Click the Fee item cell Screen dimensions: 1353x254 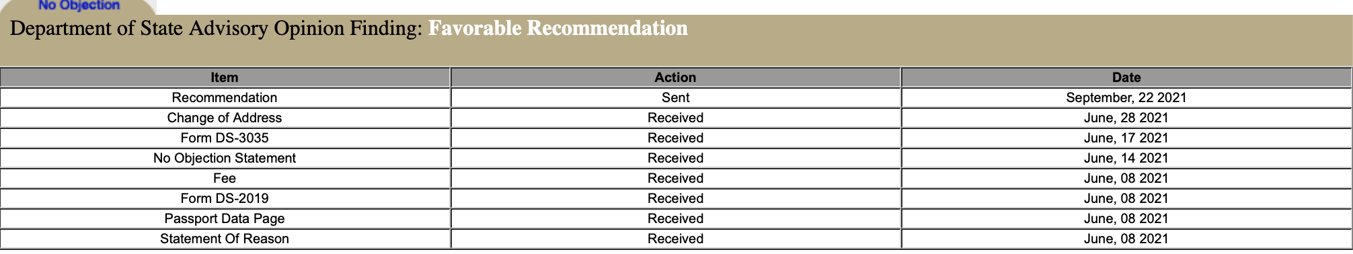225,178
